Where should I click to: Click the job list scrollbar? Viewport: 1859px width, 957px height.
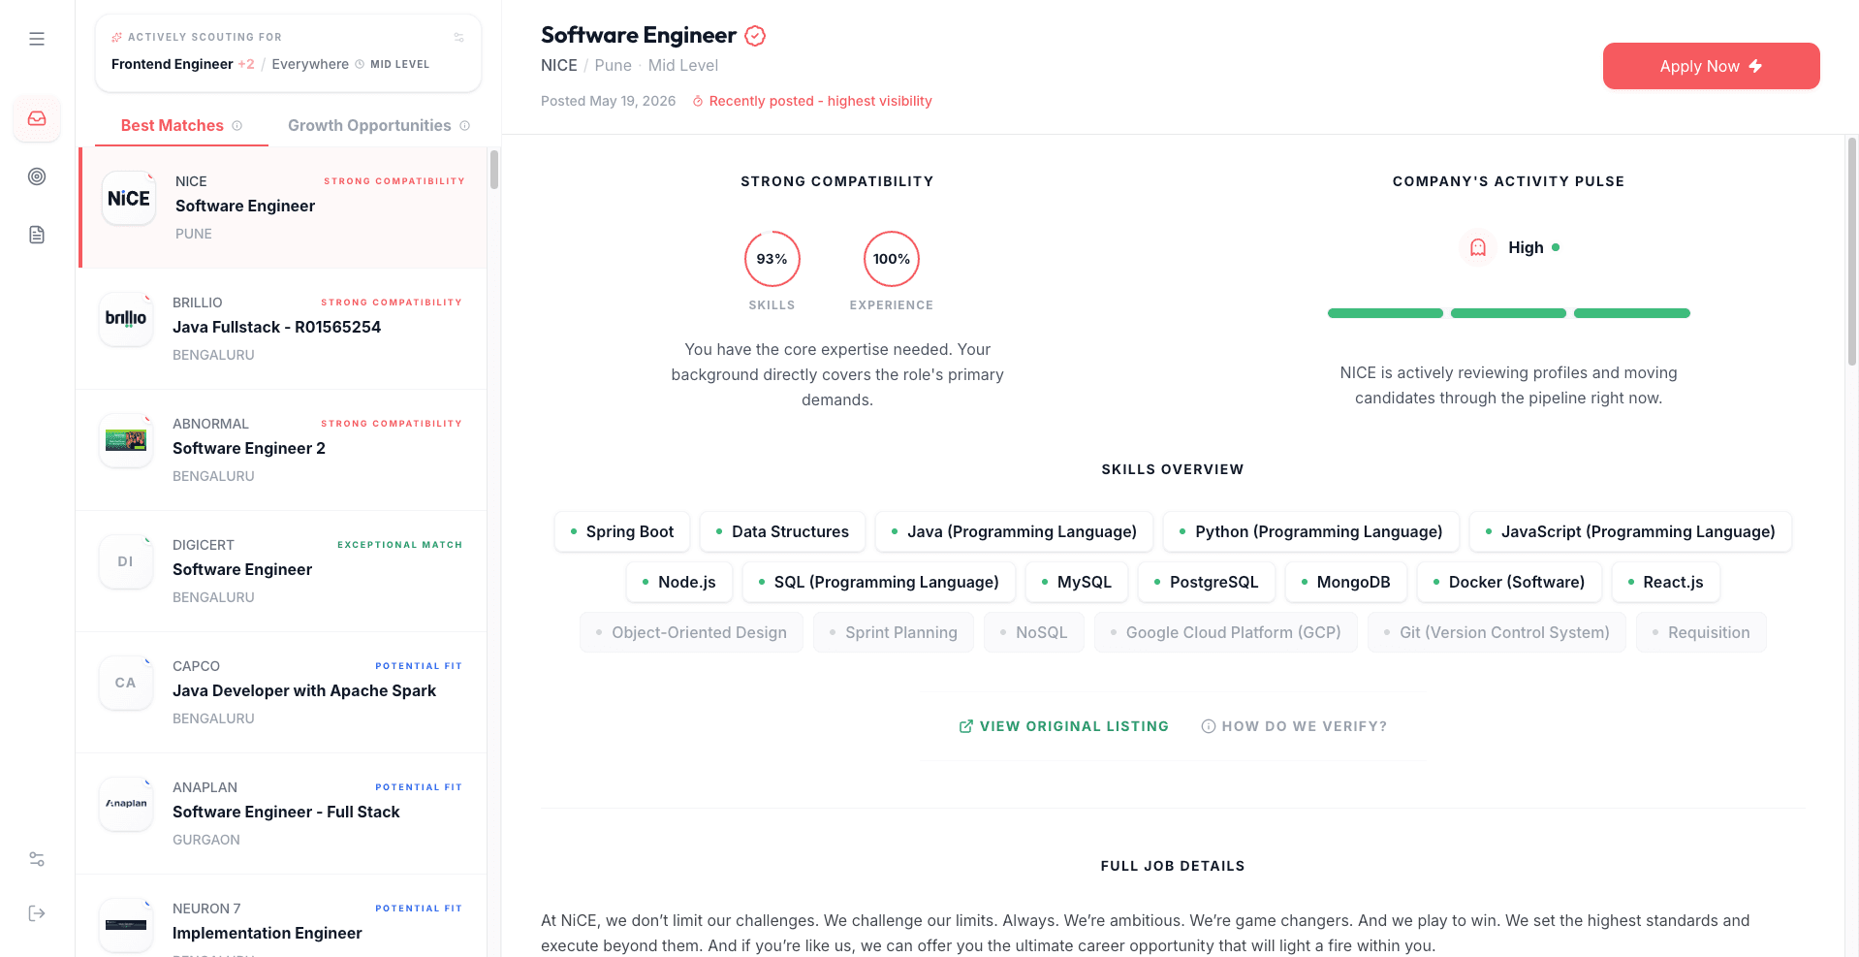click(x=494, y=170)
